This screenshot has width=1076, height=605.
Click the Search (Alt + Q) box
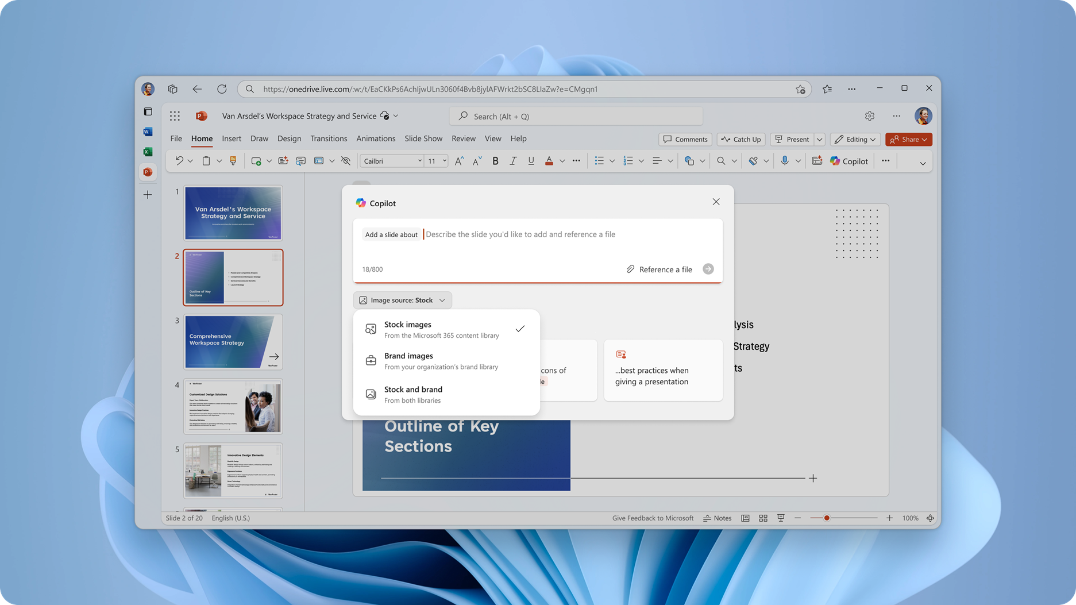pyautogui.click(x=576, y=116)
